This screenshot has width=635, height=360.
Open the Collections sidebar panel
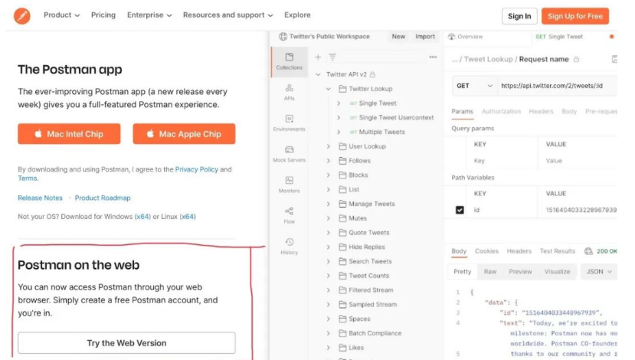point(289,61)
